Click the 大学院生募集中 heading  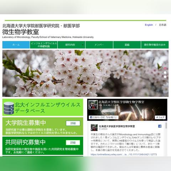26,123
